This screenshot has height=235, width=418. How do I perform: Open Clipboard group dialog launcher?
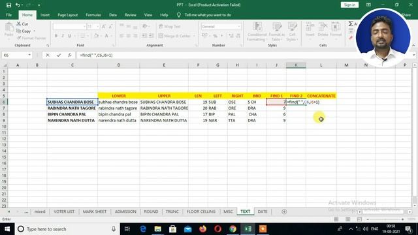[x=48, y=45]
